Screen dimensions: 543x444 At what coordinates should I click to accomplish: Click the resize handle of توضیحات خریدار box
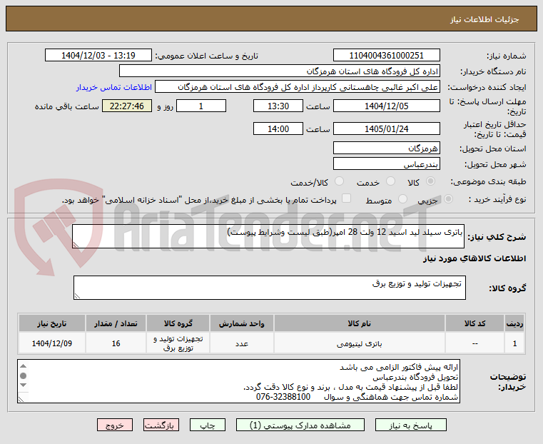point(21,400)
